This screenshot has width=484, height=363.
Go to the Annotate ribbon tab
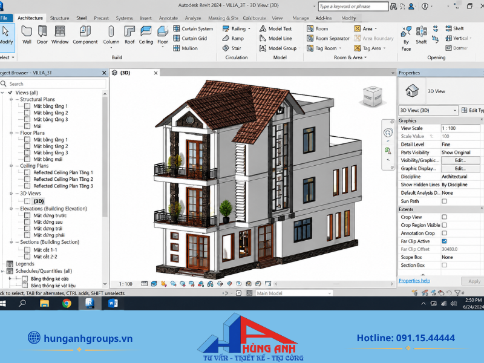tap(168, 18)
